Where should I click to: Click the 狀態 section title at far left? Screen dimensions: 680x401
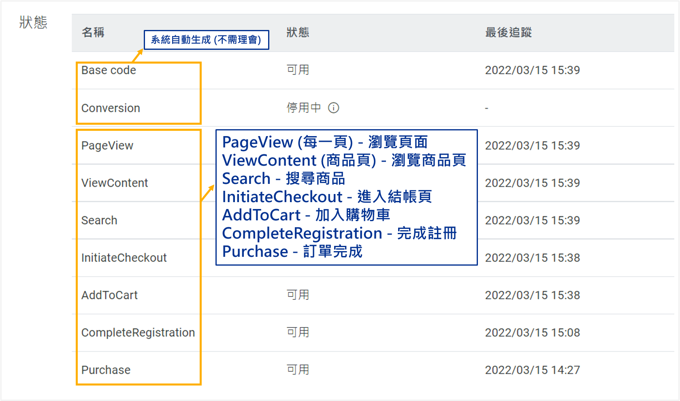coord(33,22)
